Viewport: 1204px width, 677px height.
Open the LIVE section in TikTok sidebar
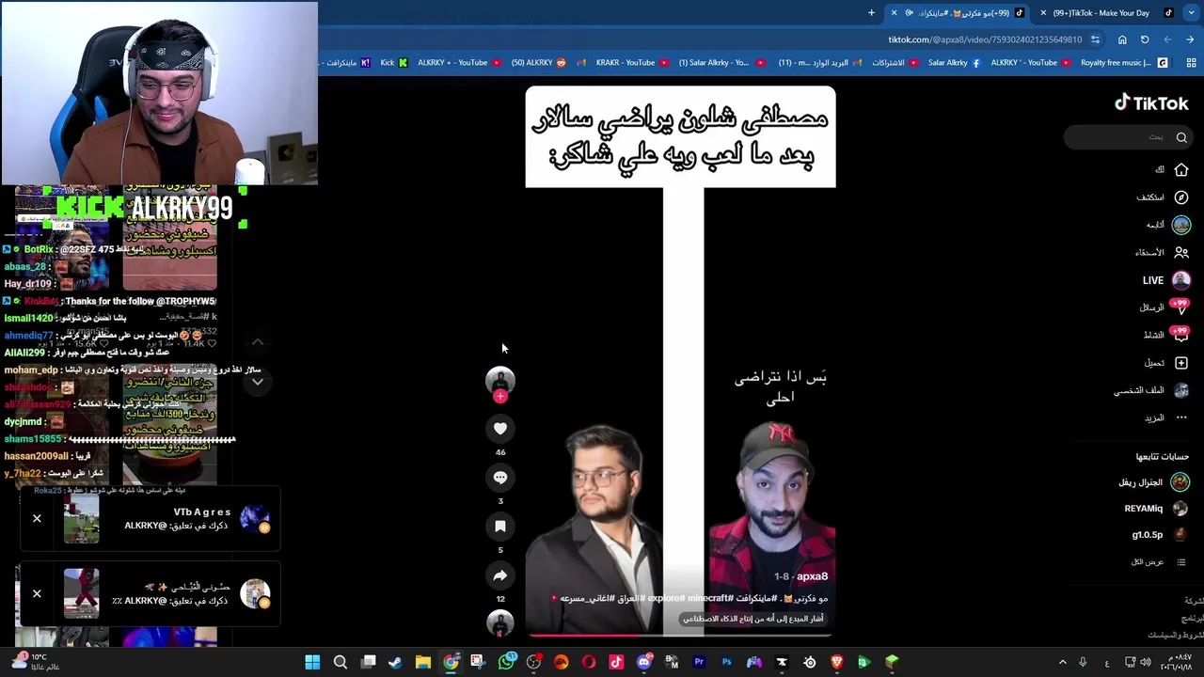pyautogui.click(x=1165, y=280)
